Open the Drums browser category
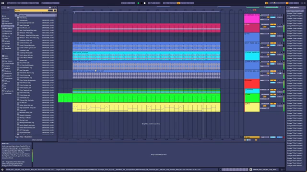 [6, 21]
